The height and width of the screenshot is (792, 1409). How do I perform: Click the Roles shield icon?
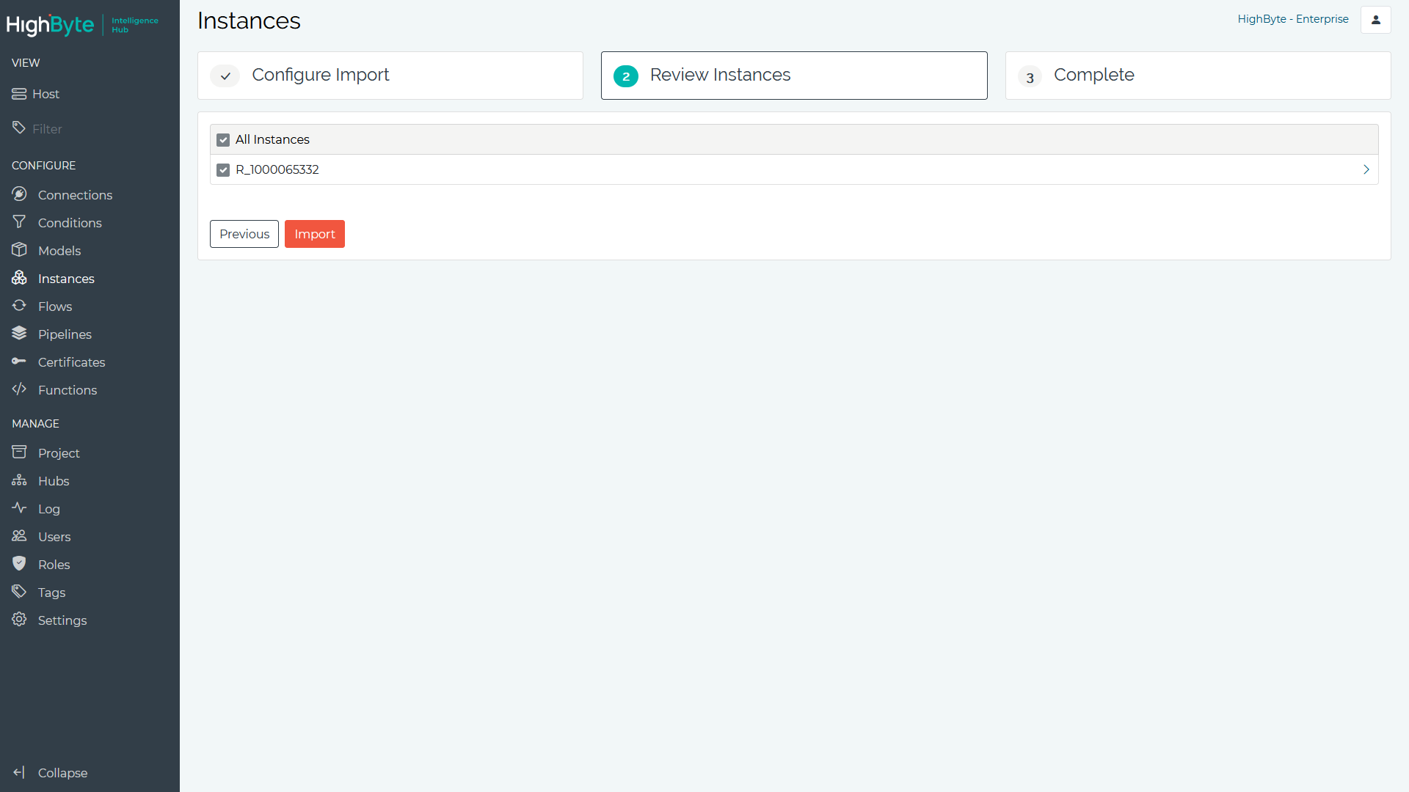point(19,564)
